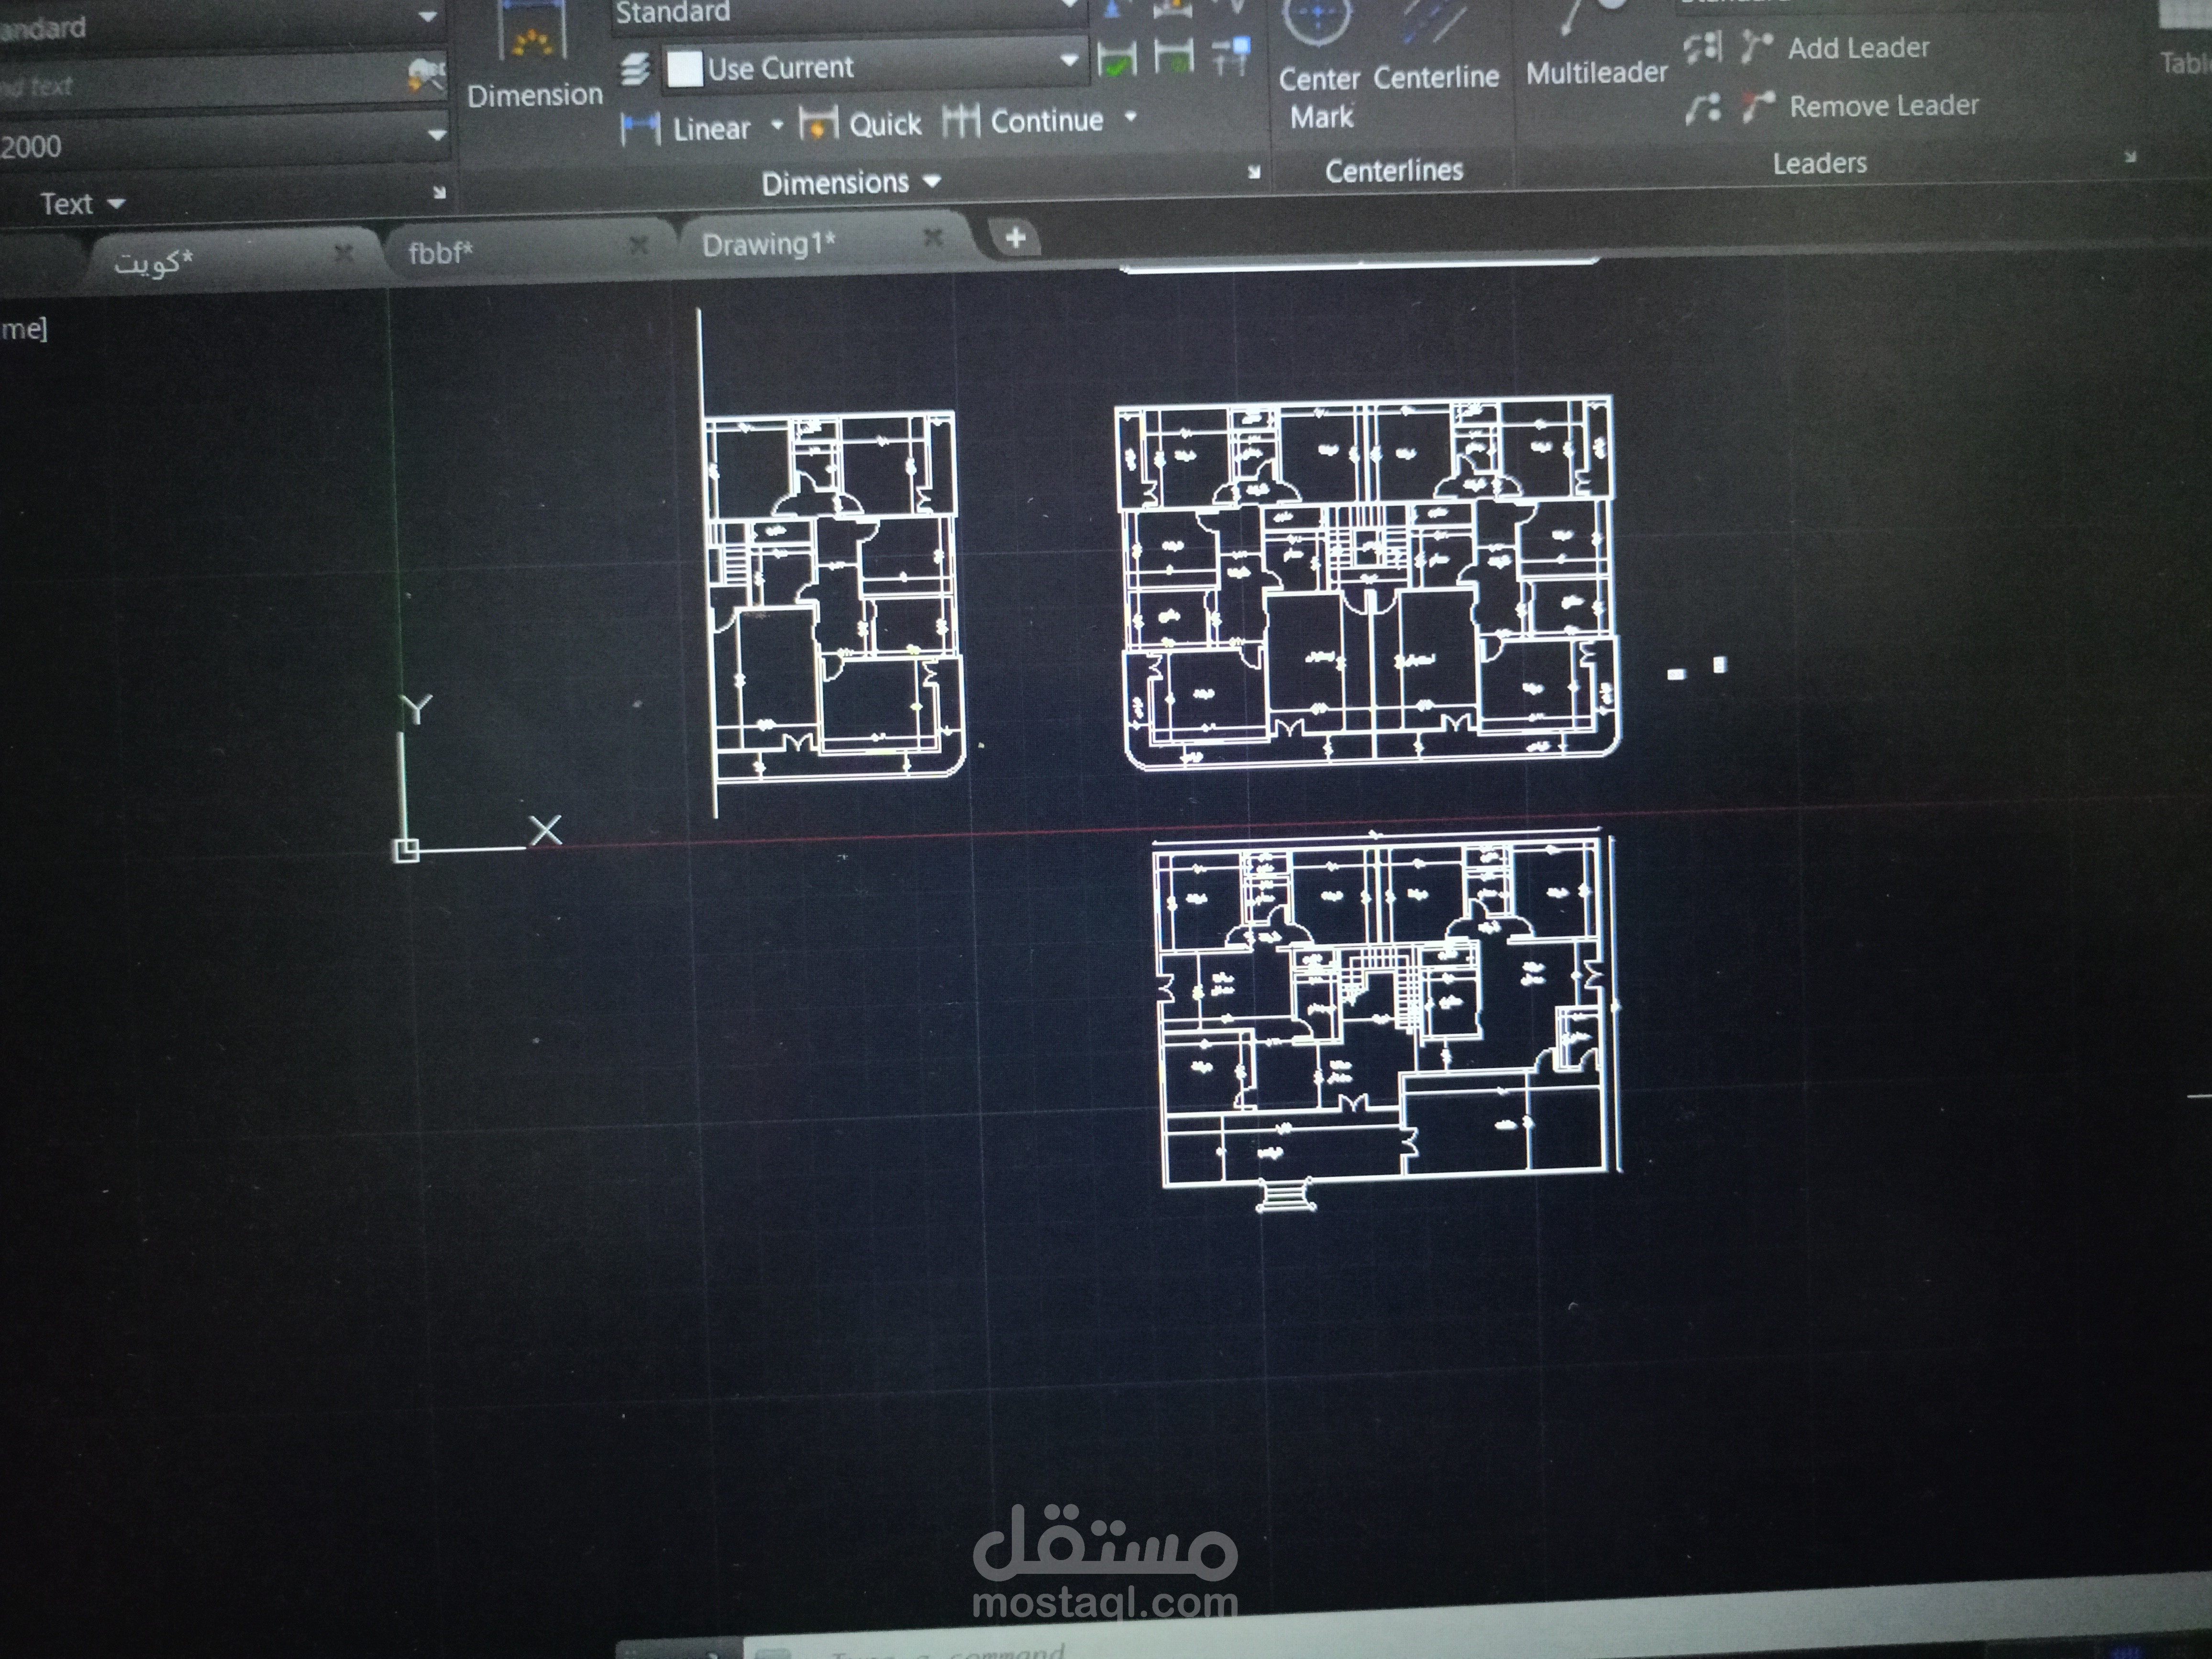2212x1659 pixels.
Task: Click the Add Leader icon
Action: [x=1757, y=46]
